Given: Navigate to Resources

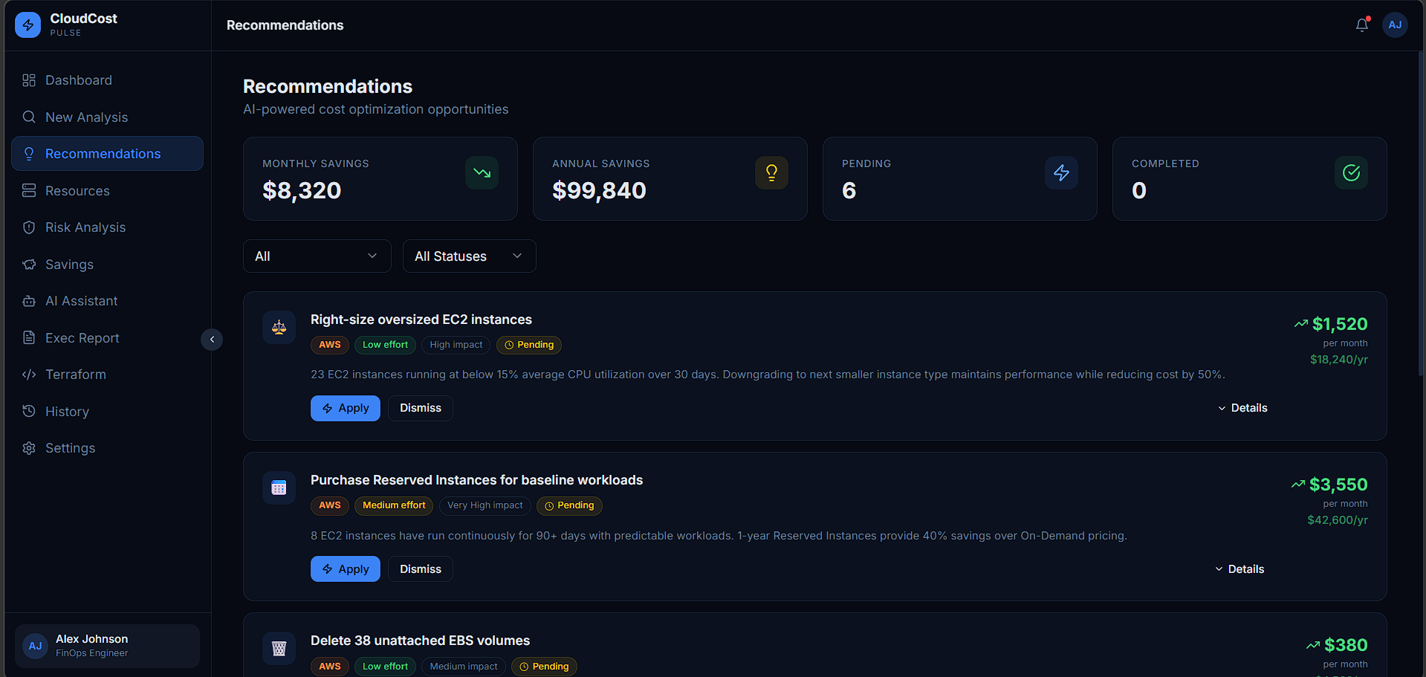Looking at the screenshot, I should pyautogui.click(x=107, y=191).
